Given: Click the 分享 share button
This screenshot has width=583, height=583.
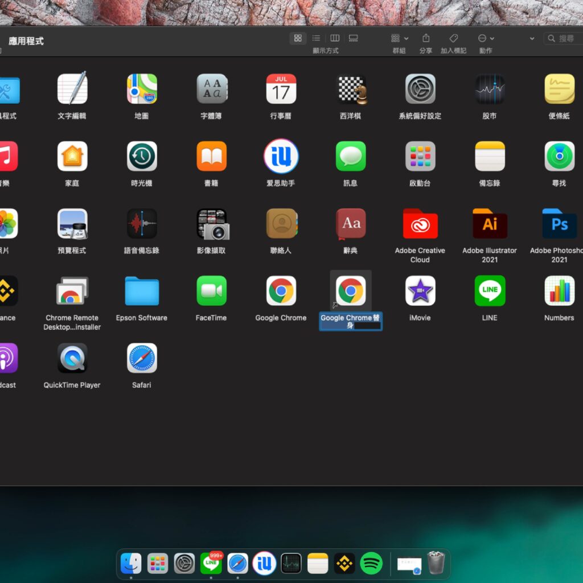Looking at the screenshot, I should pos(426,38).
